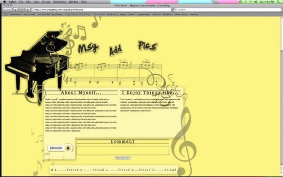283x177 pixels.
Task: Click the handwritten Add link
Action: coord(116,50)
